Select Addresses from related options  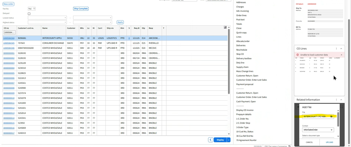(241, 2)
